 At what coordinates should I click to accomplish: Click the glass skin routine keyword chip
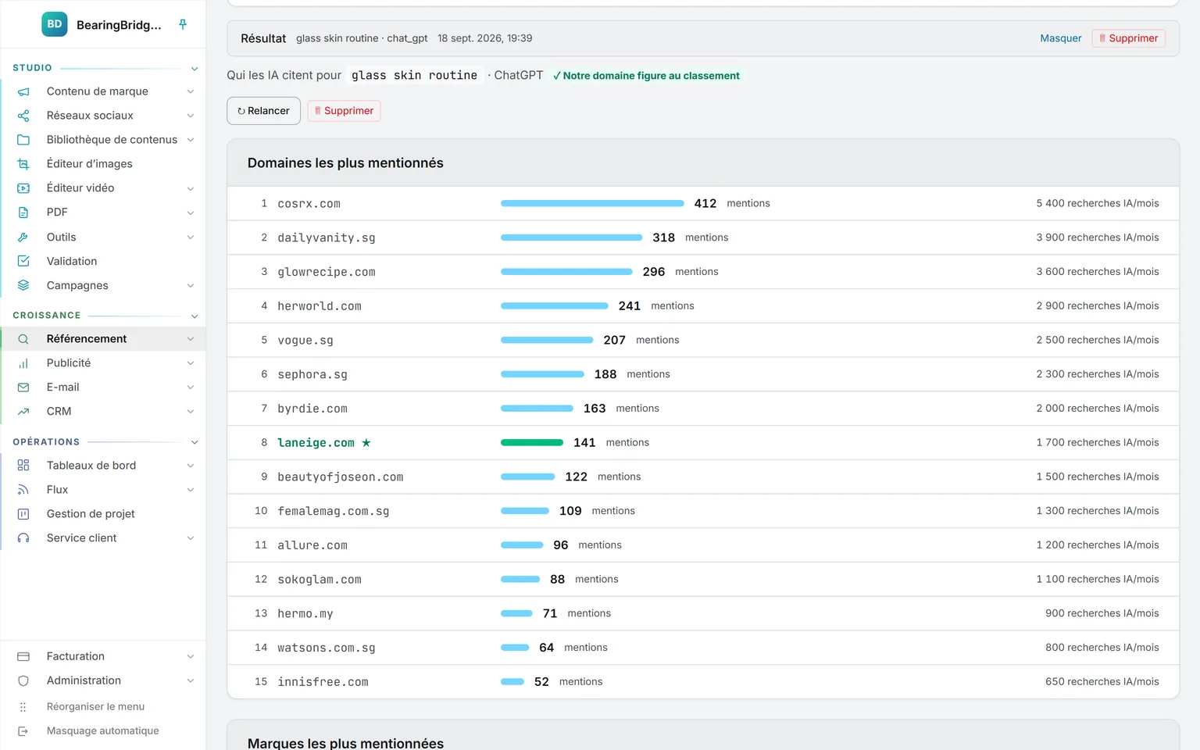pos(414,76)
